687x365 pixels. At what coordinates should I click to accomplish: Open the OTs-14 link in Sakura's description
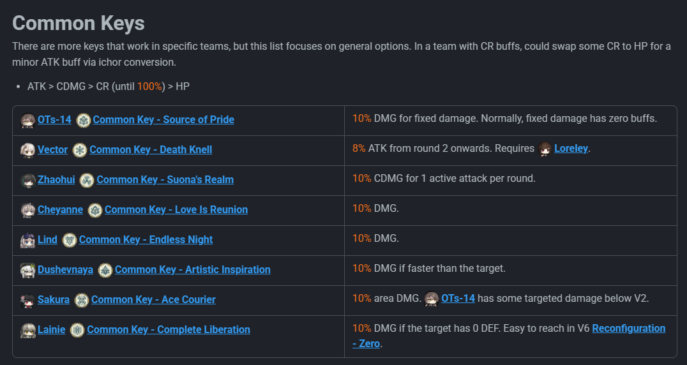458,299
